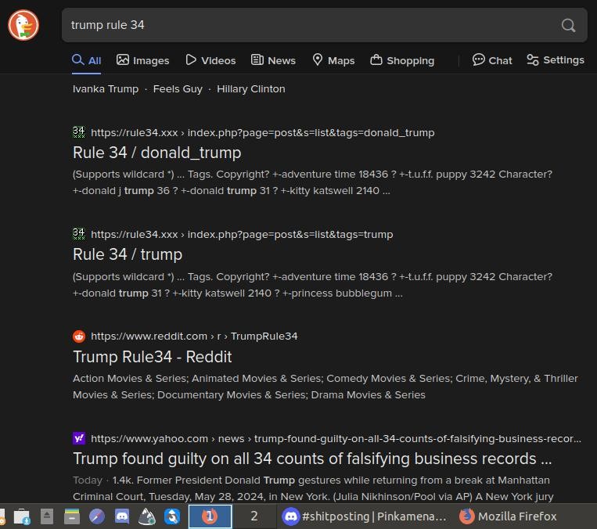Switch to the Maps tab

click(x=333, y=60)
